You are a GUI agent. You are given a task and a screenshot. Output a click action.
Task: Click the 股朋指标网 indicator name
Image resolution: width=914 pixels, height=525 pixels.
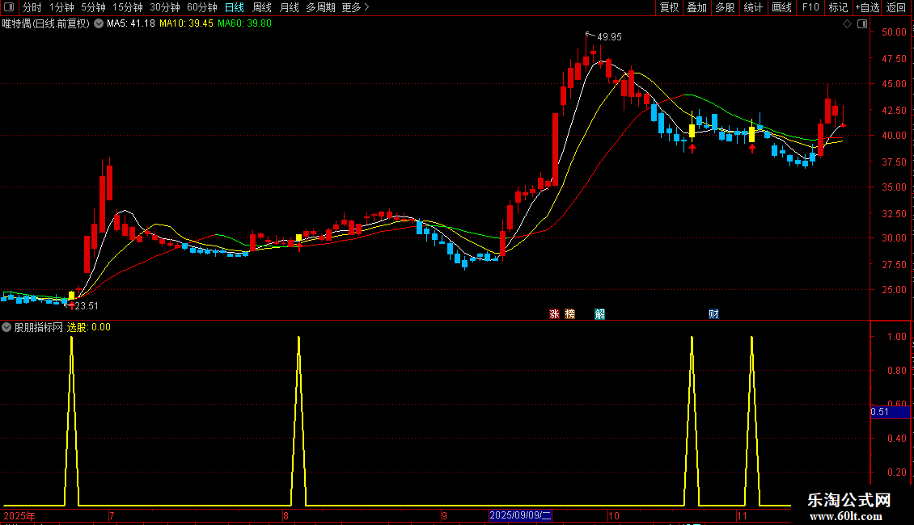tap(39, 327)
